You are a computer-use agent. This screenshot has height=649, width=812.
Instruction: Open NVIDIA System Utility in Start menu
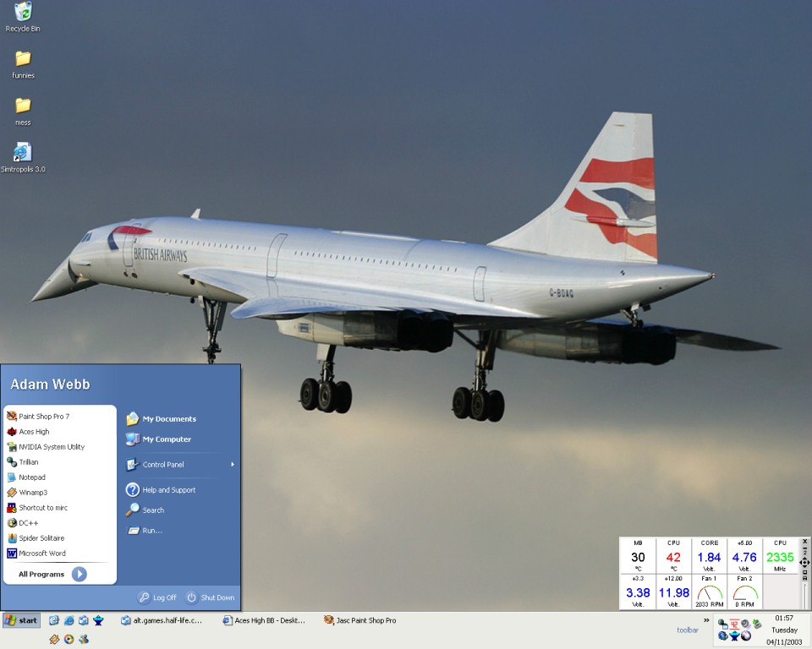coord(59,447)
